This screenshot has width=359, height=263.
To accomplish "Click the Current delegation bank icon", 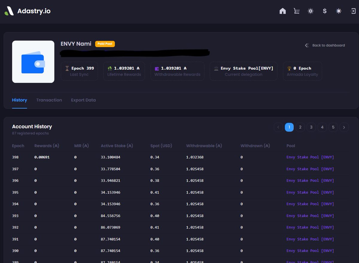I will (216, 68).
